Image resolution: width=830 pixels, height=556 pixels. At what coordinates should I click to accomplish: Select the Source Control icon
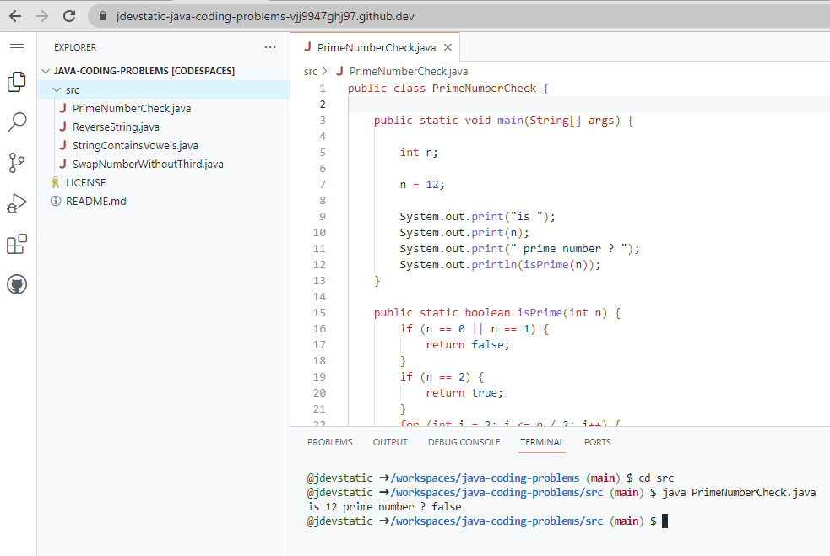(x=16, y=163)
